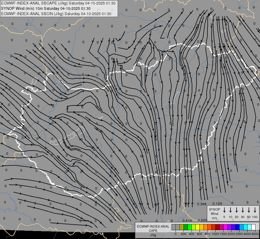Click the 0.220 value on the map
This screenshot has width=260, height=239.
coord(202,220)
